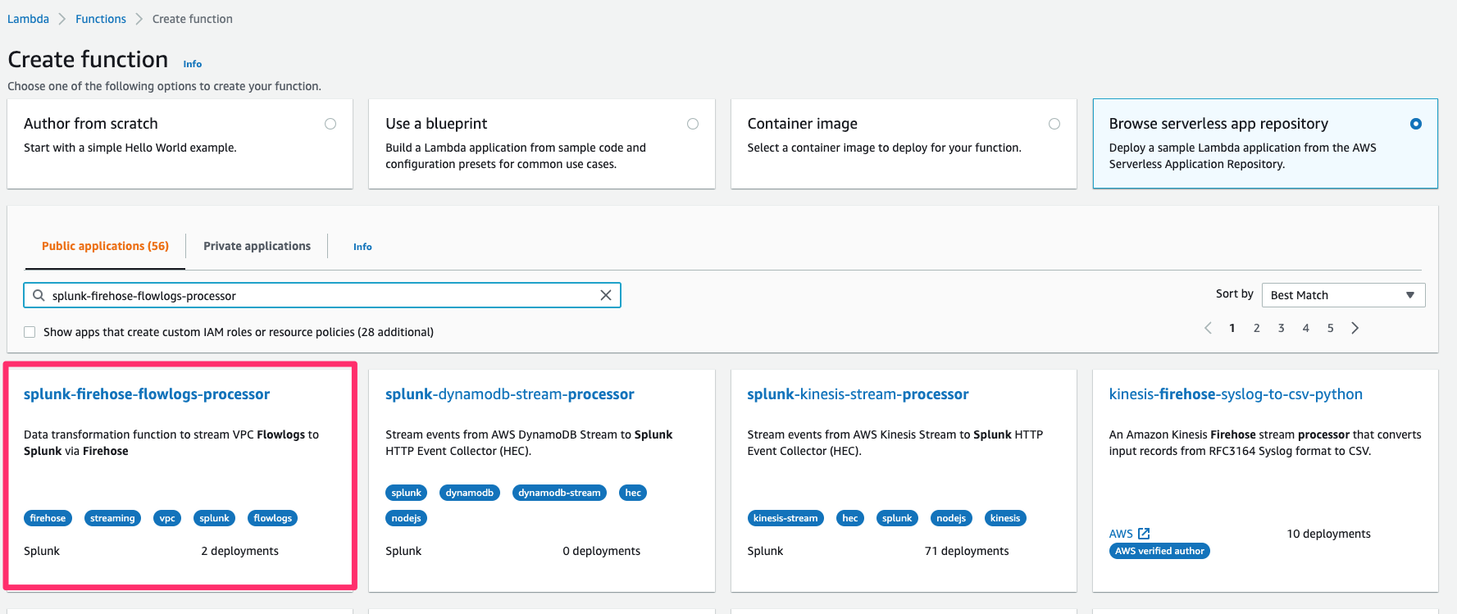Switch to Public applications (56) tab
1457x614 pixels.
click(105, 246)
